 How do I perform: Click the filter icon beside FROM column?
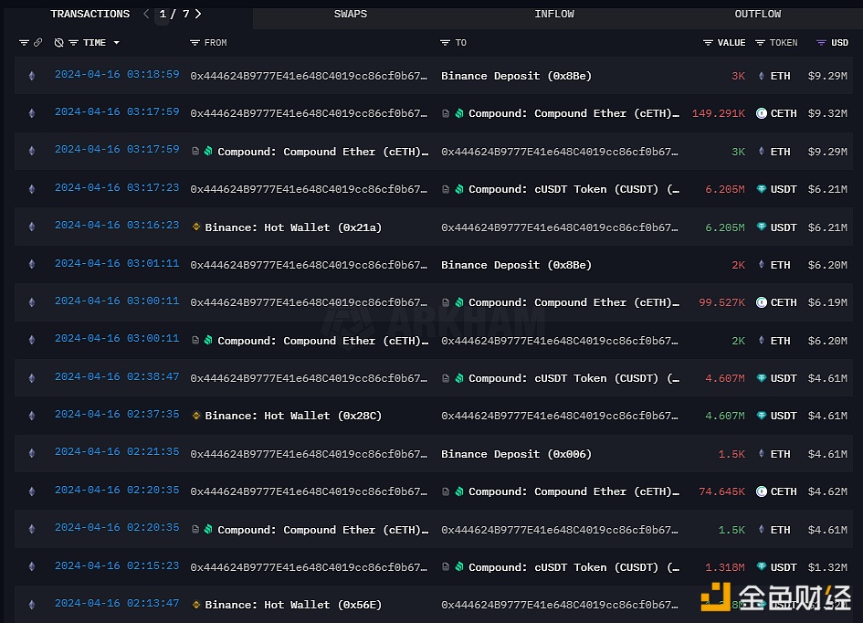click(195, 43)
